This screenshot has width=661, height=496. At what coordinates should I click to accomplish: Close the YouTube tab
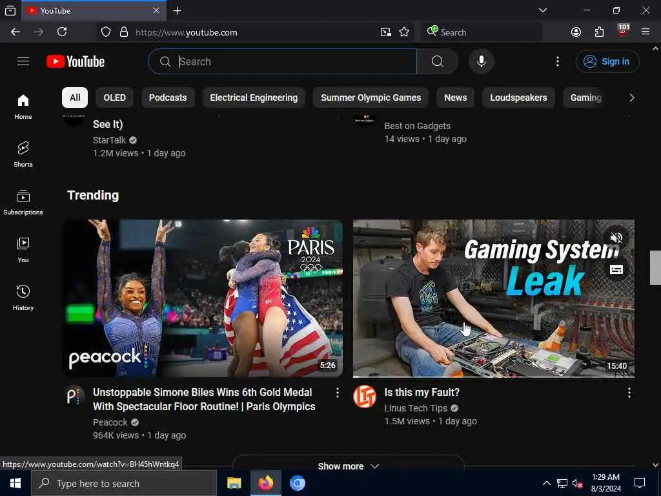156,10
